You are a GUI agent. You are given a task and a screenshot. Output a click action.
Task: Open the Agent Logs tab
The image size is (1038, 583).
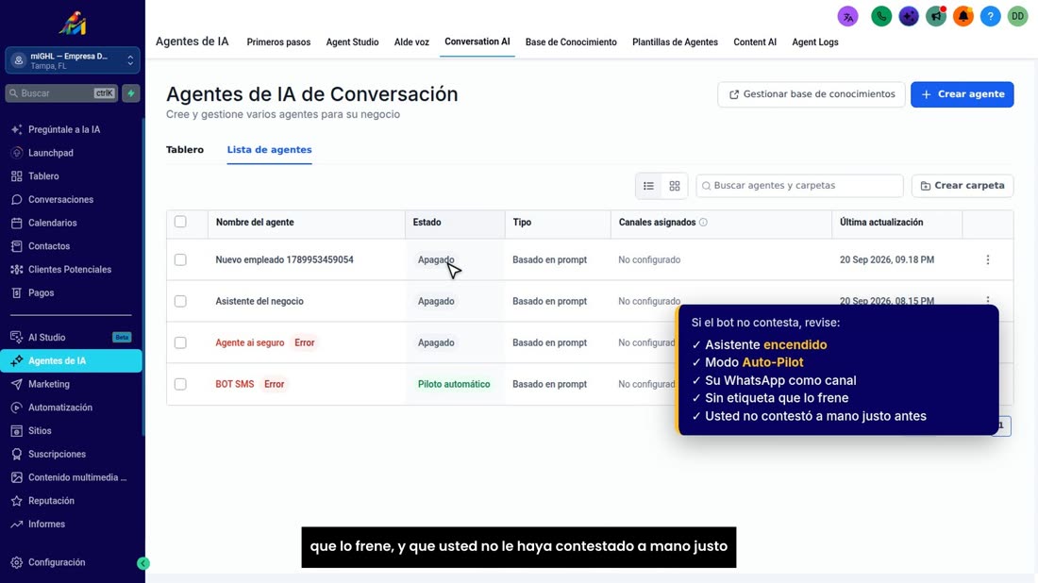[x=815, y=42]
